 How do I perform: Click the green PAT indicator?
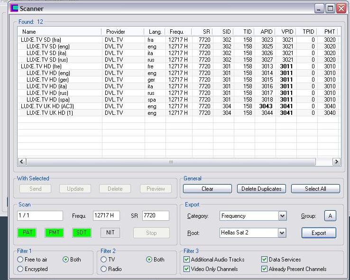28,233
